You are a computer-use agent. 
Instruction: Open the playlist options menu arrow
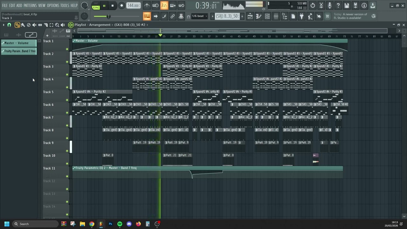(3, 25)
